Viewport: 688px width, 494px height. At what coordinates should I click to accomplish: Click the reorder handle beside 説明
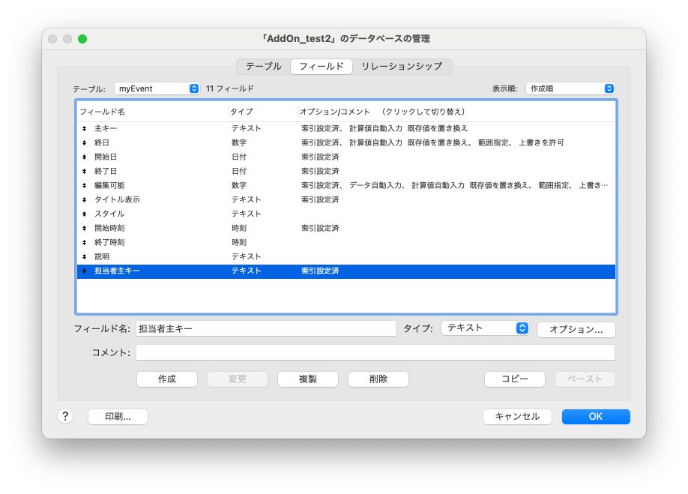tap(84, 256)
